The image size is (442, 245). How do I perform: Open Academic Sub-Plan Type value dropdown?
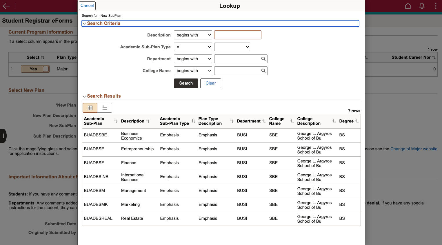coord(232,47)
